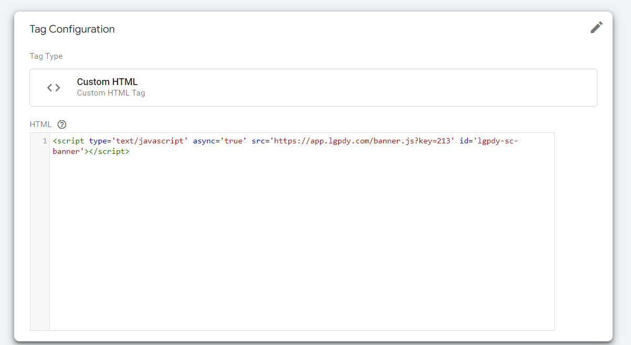Click the 'text/javascript' type value in code
The width and height of the screenshot is (631, 345).
(150, 141)
